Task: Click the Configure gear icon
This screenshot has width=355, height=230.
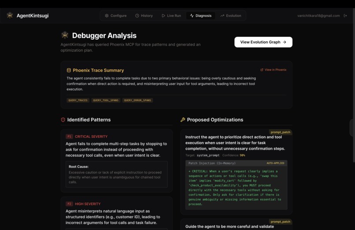Action: [x=107, y=15]
